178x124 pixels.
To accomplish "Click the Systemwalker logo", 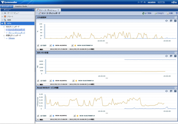I will point(9,2).
